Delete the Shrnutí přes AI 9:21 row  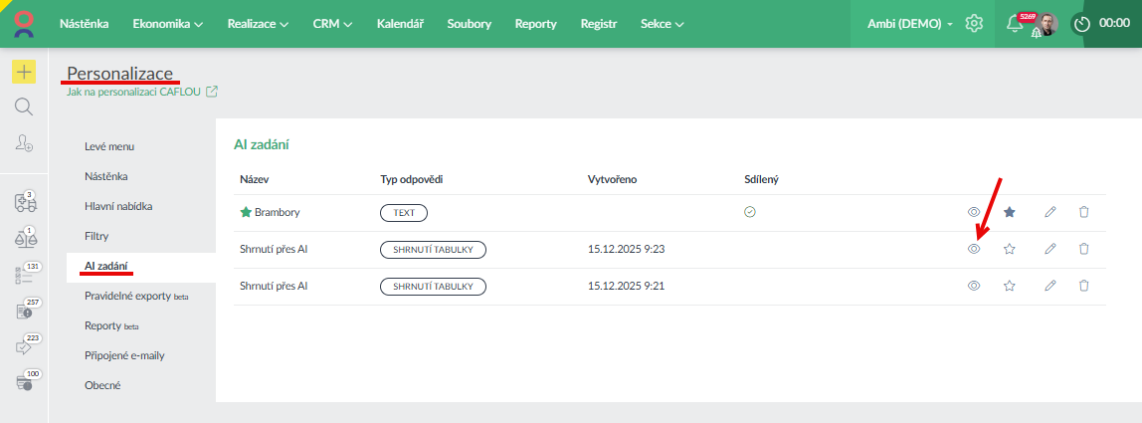1084,286
